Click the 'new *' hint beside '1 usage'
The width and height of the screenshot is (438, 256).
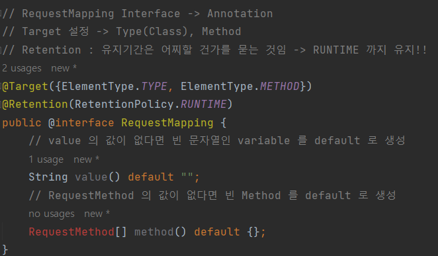pyautogui.click(x=86, y=159)
